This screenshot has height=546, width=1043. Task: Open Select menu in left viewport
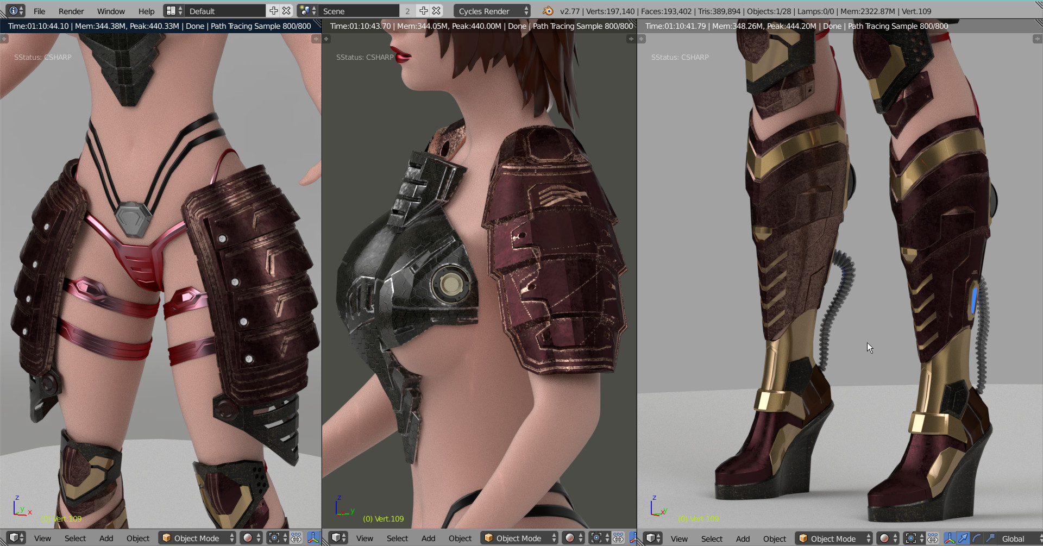(x=75, y=538)
